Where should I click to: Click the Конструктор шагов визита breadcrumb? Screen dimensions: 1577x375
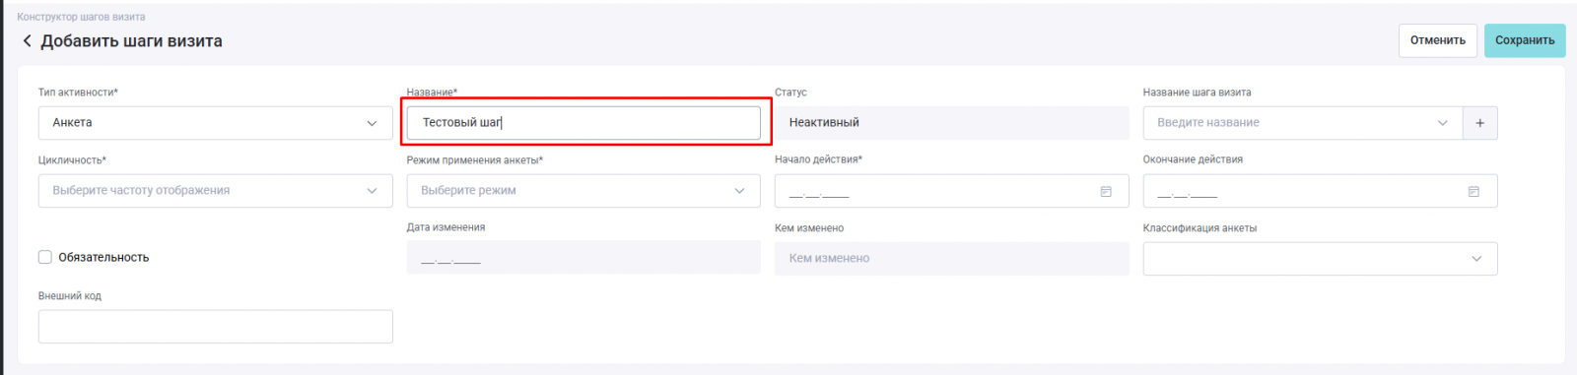(81, 17)
